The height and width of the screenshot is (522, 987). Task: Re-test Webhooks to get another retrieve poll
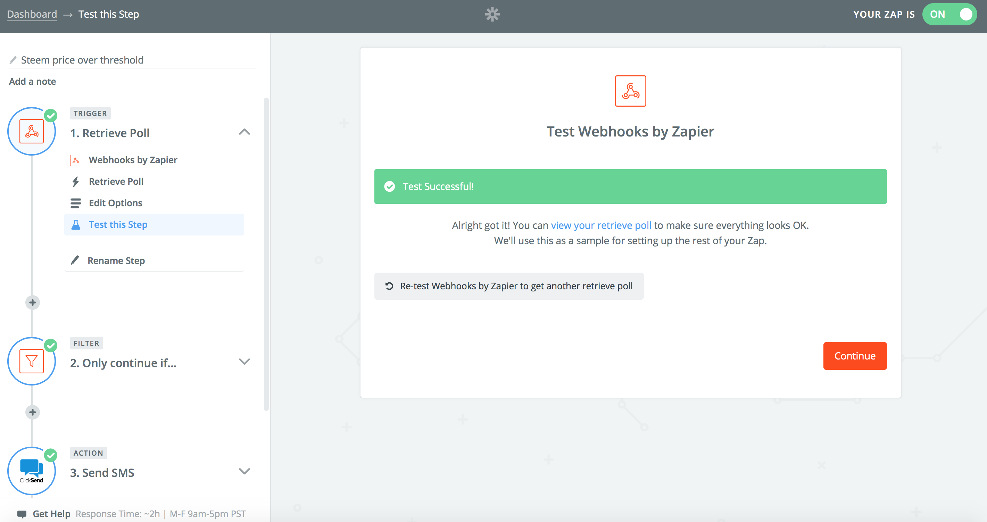pyautogui.click(x=509, y=286)
